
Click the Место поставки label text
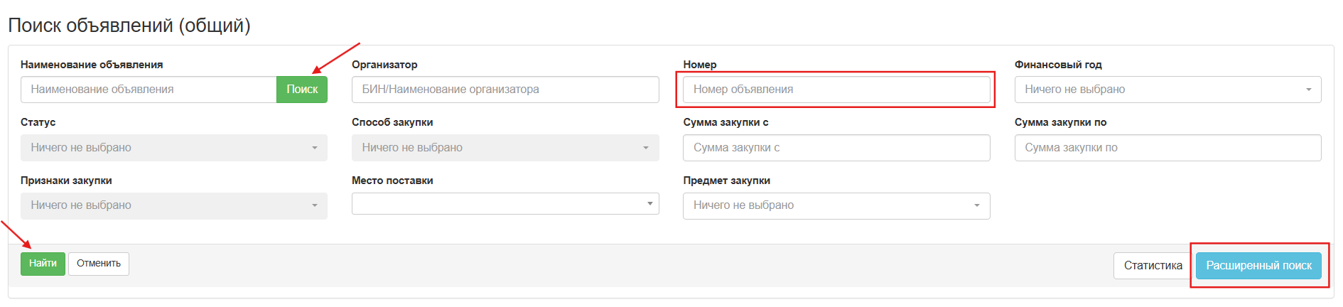pyautogui.click(x=392, y=181)
